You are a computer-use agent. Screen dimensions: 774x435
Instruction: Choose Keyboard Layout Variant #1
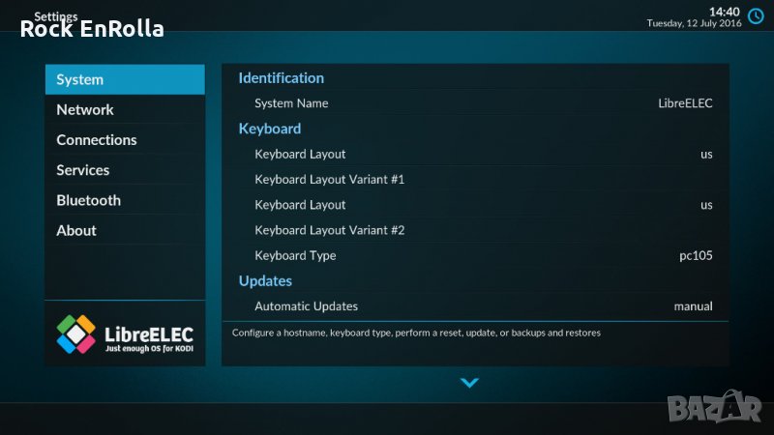[475, 180]
